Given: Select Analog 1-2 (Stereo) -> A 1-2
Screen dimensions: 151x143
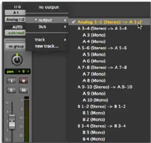Looking at the screenshot, I should point(109,22).
